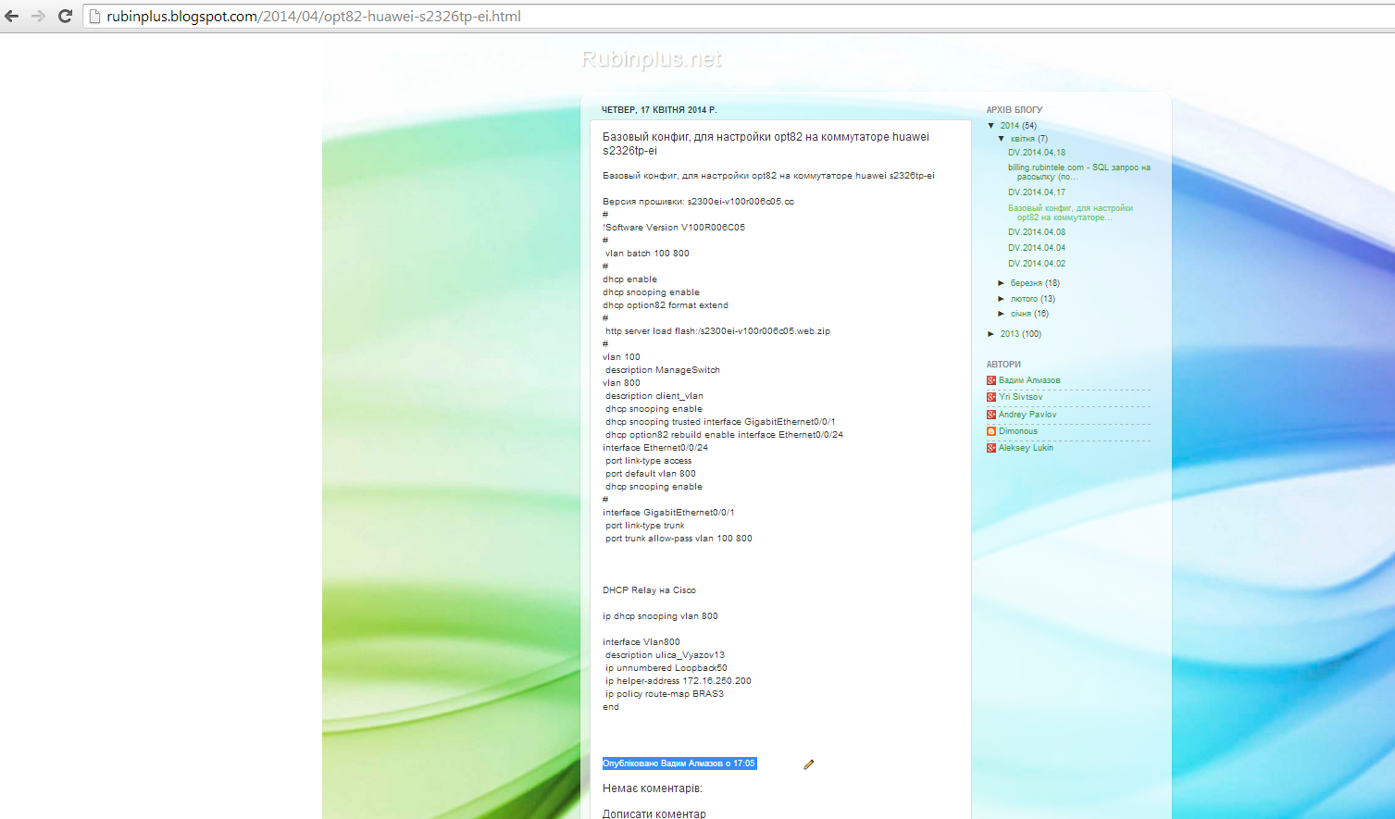Screen dimensions: 1395x819
Task: Open the 2014 archive link
Action: point(1009,126)
